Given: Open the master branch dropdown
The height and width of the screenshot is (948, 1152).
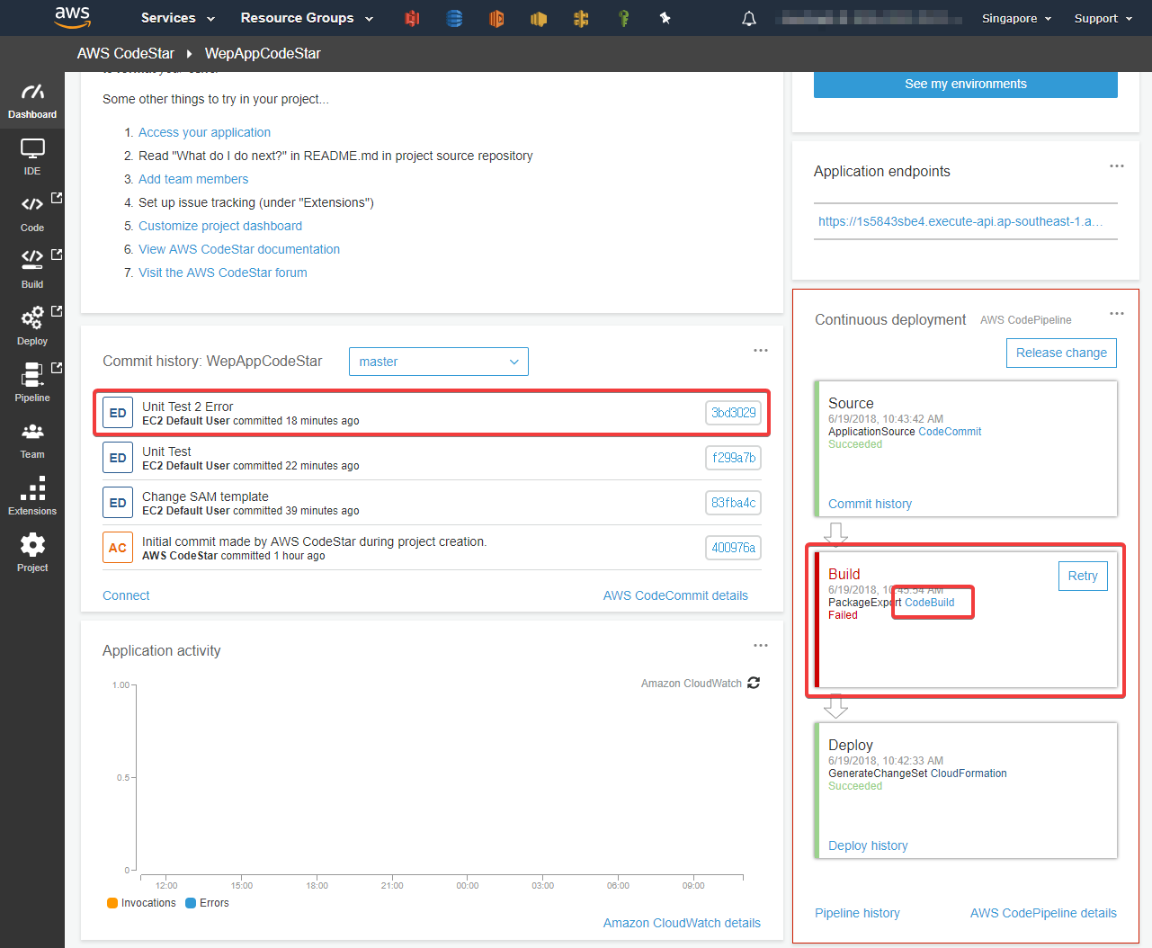Looking at the screenshot, I should [439, 362].
